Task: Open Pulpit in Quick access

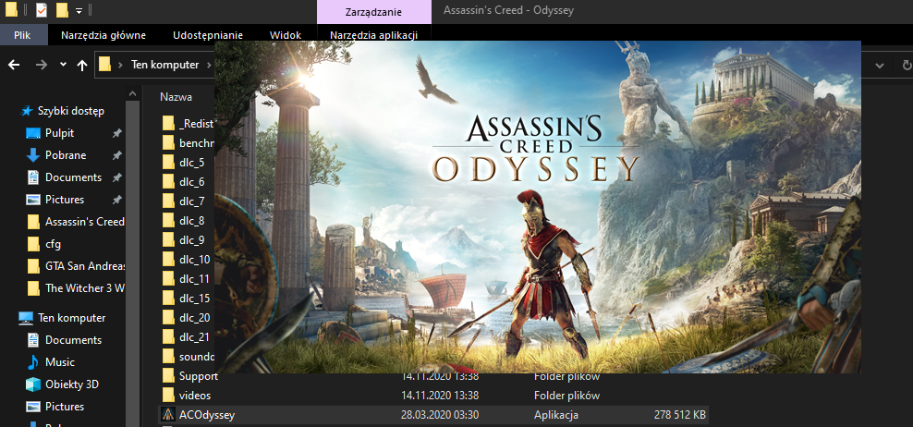Action: 59,133
